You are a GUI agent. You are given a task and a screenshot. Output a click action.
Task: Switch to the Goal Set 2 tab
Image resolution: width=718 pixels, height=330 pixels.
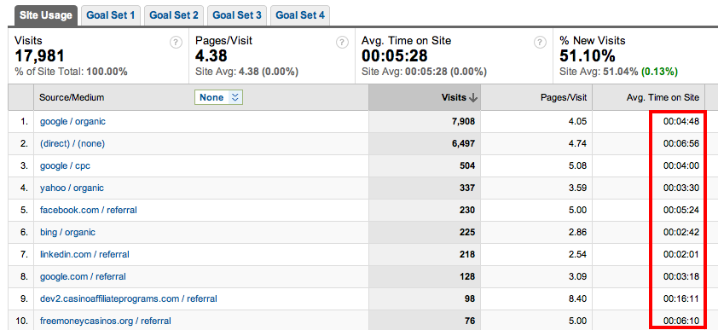point(174,15)
